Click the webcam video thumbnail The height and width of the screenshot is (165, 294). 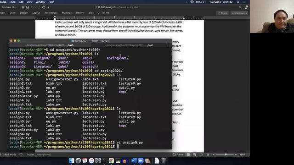pos(272,16)
